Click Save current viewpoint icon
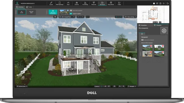 pos(142,40)
